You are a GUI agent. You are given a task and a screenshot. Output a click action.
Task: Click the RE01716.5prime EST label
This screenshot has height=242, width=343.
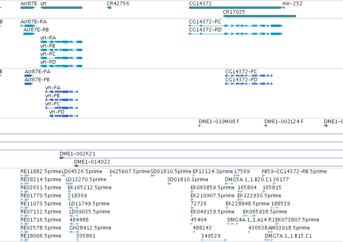coord(41,220)
